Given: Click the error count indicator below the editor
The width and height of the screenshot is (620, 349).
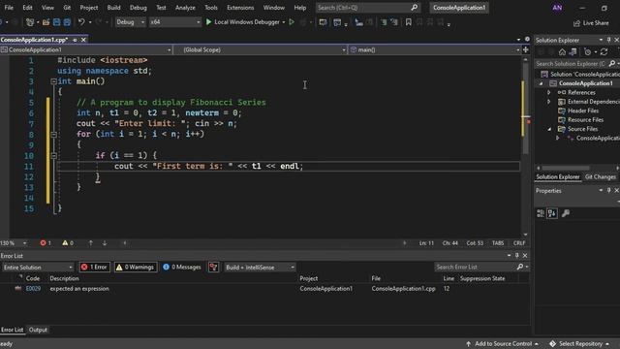Looking at the screenshot, I should point(46,243).
